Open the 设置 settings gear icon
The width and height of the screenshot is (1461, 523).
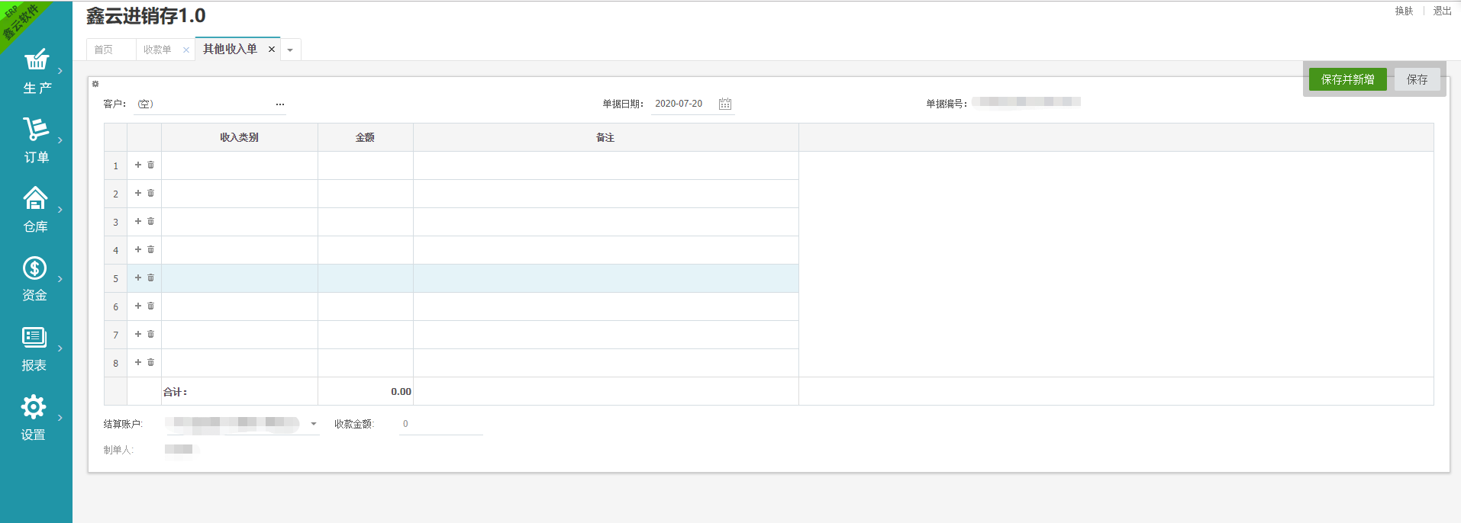tap(34, 407)
